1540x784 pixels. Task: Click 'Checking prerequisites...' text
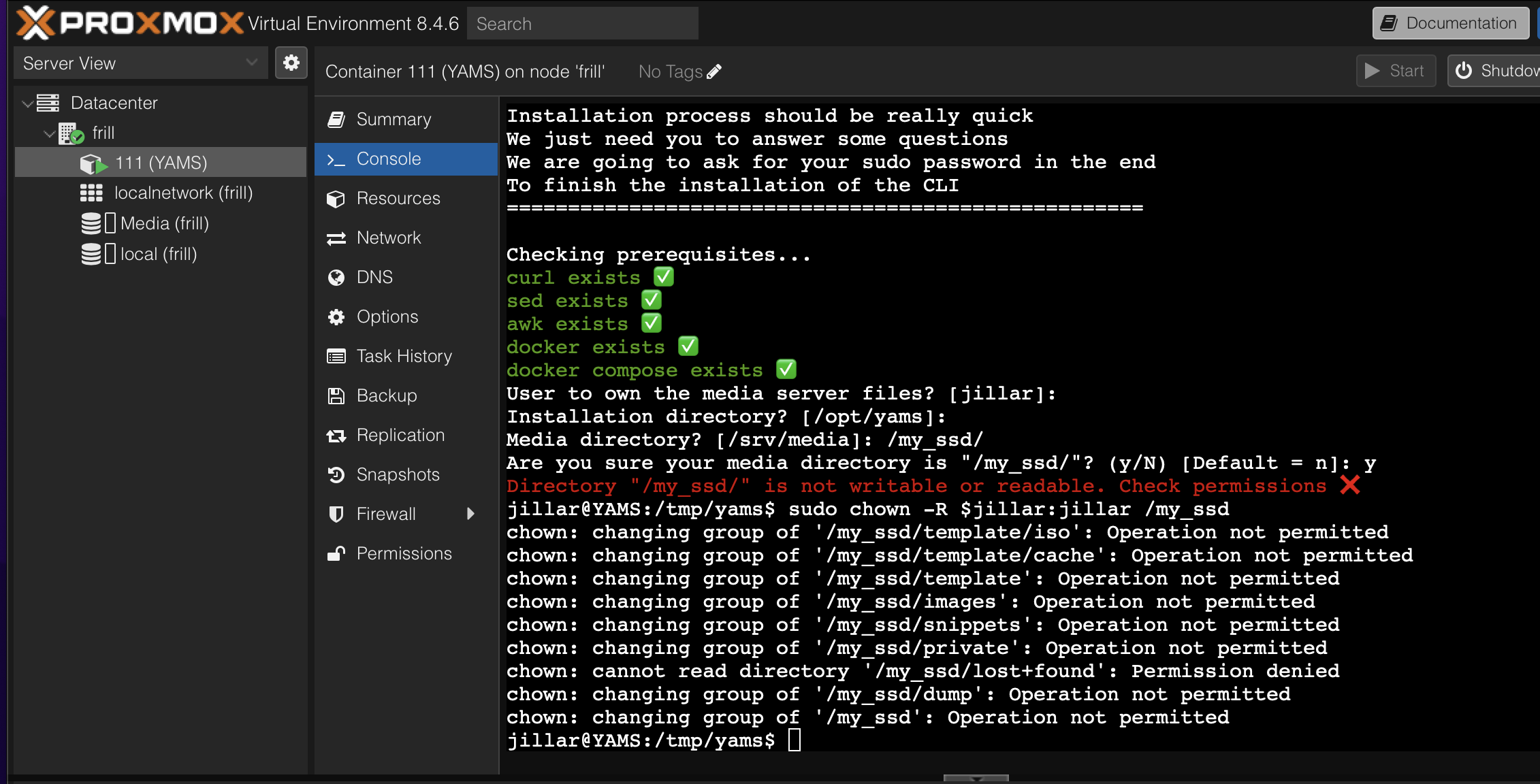tap(659, 255)
